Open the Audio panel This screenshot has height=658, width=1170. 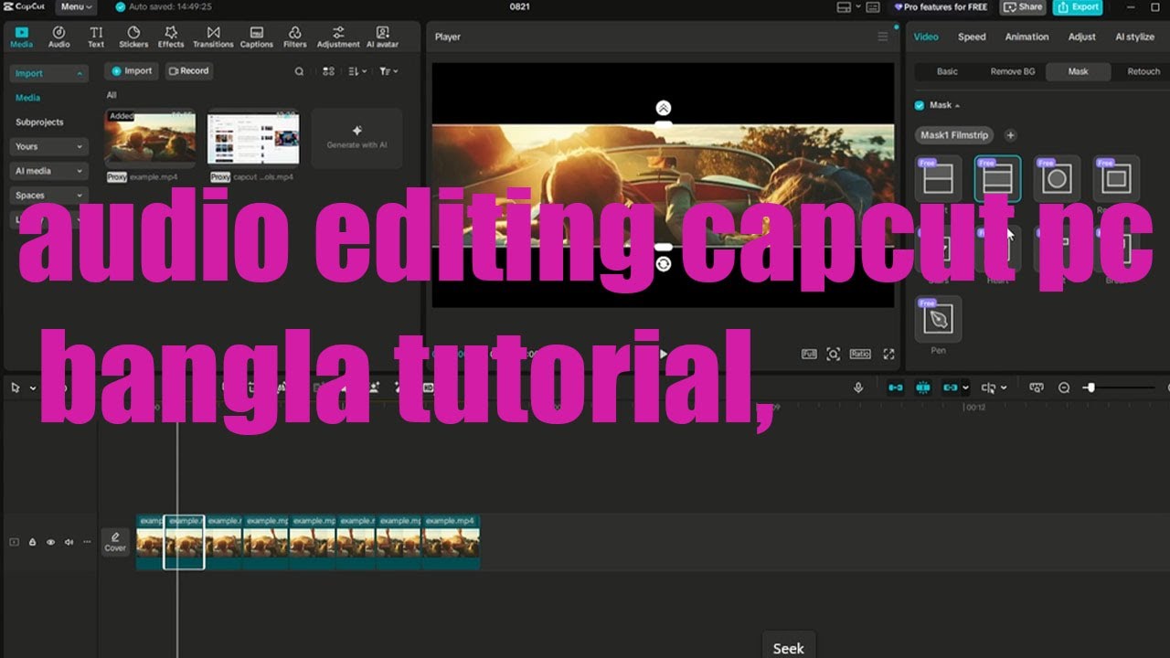click(58, 37)
